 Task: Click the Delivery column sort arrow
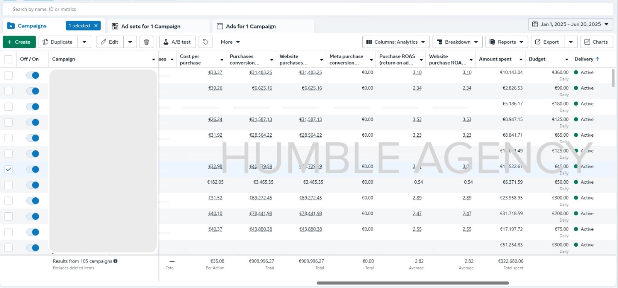[x=598, y=59]
